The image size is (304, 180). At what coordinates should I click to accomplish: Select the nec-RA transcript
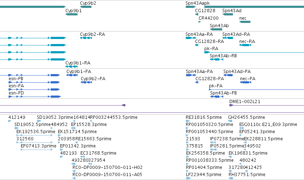click(245, 45)
